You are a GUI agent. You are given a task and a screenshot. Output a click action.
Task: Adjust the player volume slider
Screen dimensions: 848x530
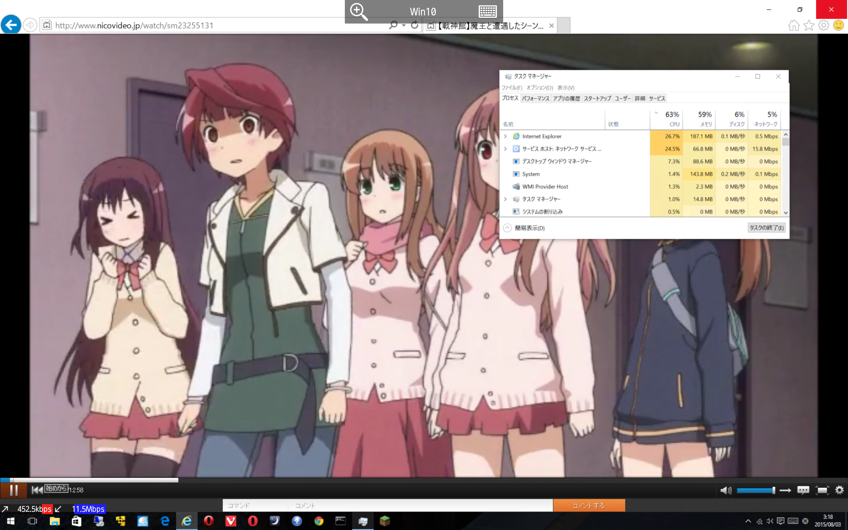click(756, 490)
